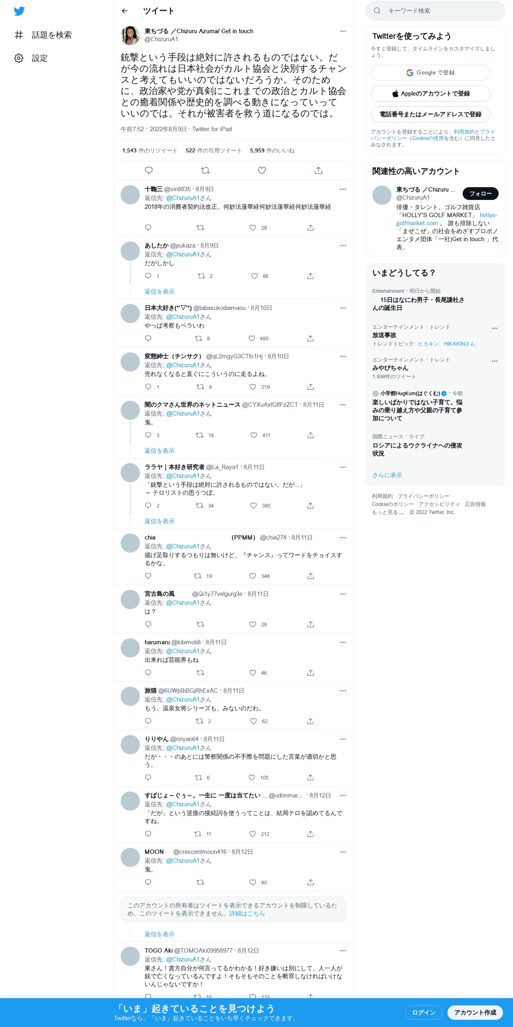
Task: Show more trends with さらに表示
Action: [x=387, y=475]
